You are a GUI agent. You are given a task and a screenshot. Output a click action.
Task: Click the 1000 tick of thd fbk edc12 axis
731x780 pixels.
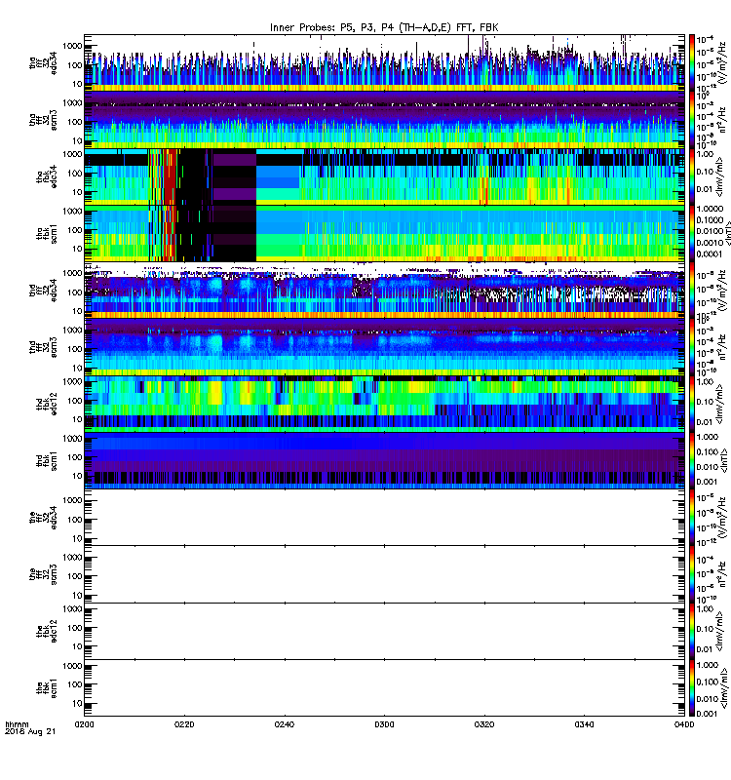(x=72, y=381)
